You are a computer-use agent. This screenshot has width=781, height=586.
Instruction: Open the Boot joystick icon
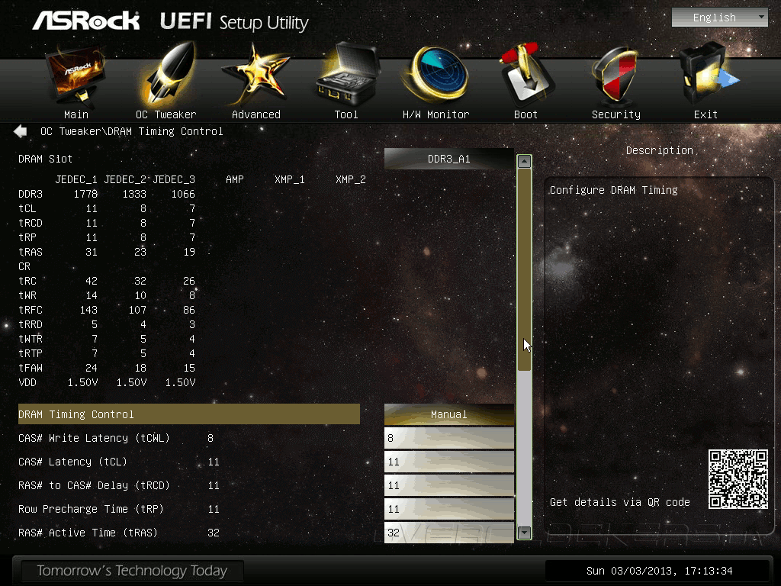[x=525, y=74]
